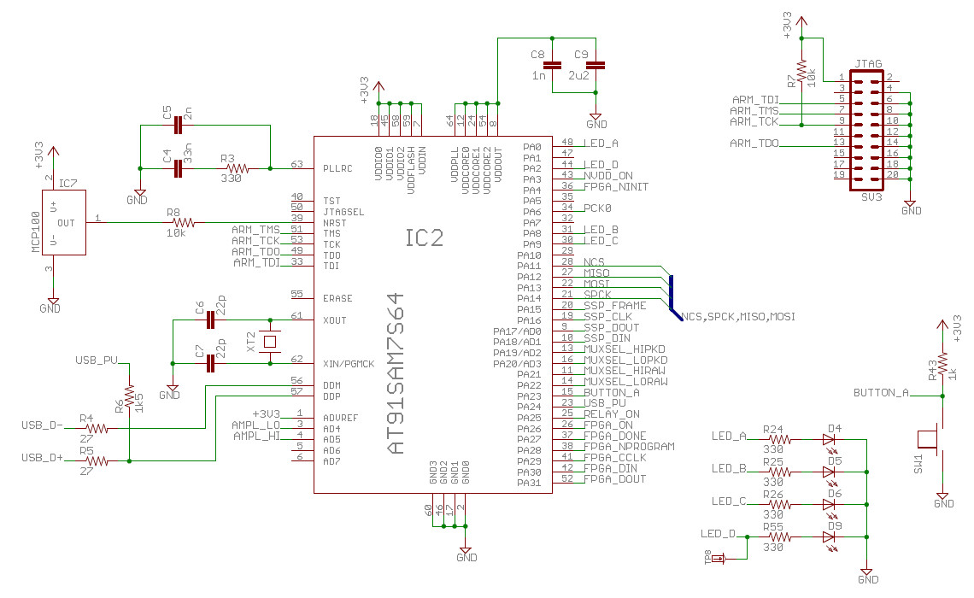This screenshot has height=598, width=974.
Task: Click the AT91SAM7S64 part name text
Action: [x=396, y=373]
